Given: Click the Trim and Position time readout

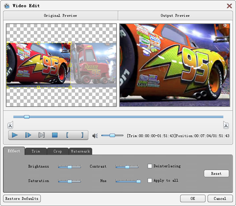Looking at the screenshot, I should [178, 136].
